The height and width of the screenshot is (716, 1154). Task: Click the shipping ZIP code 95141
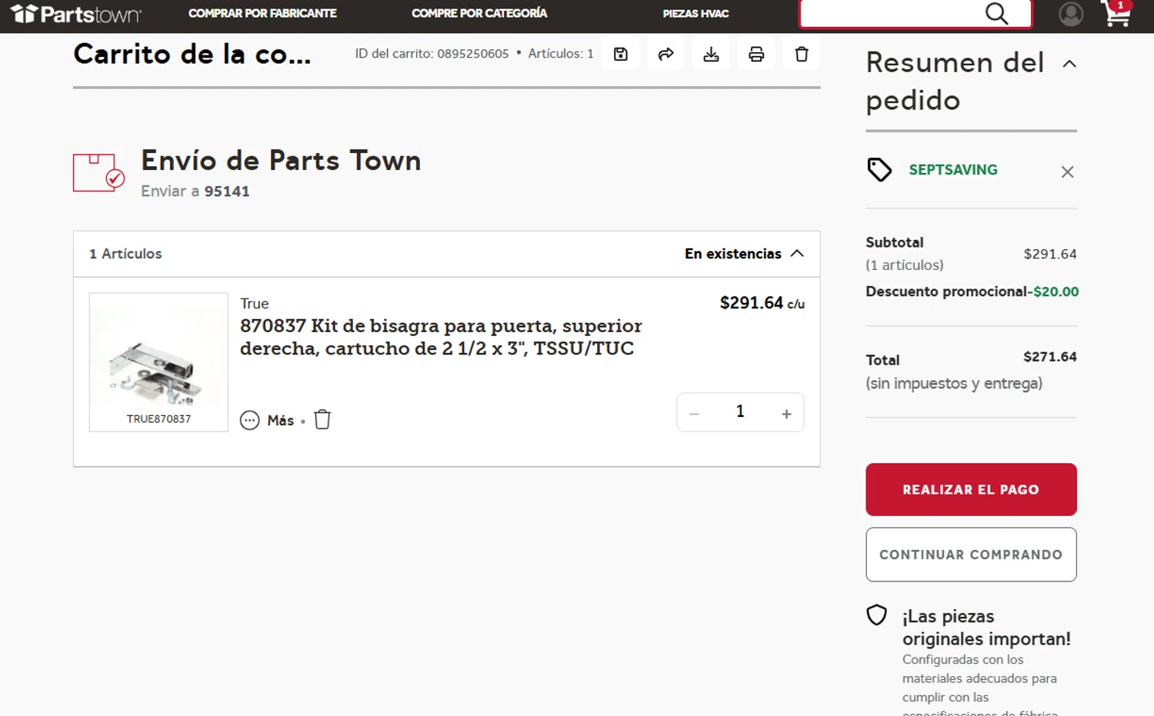227,191
